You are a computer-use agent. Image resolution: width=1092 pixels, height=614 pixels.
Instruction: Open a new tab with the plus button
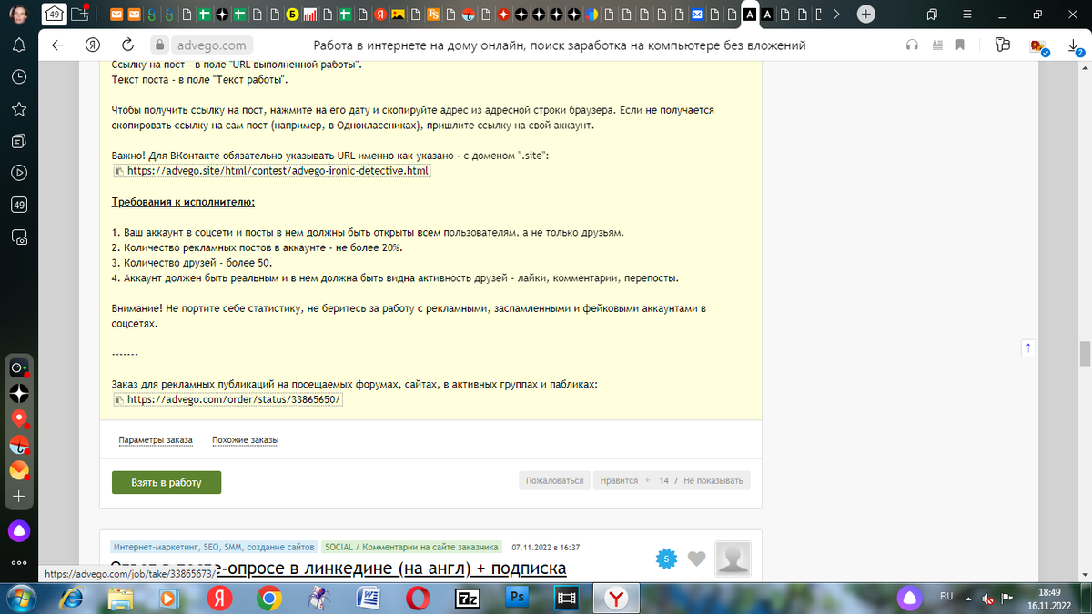click(x=865, y=14)
